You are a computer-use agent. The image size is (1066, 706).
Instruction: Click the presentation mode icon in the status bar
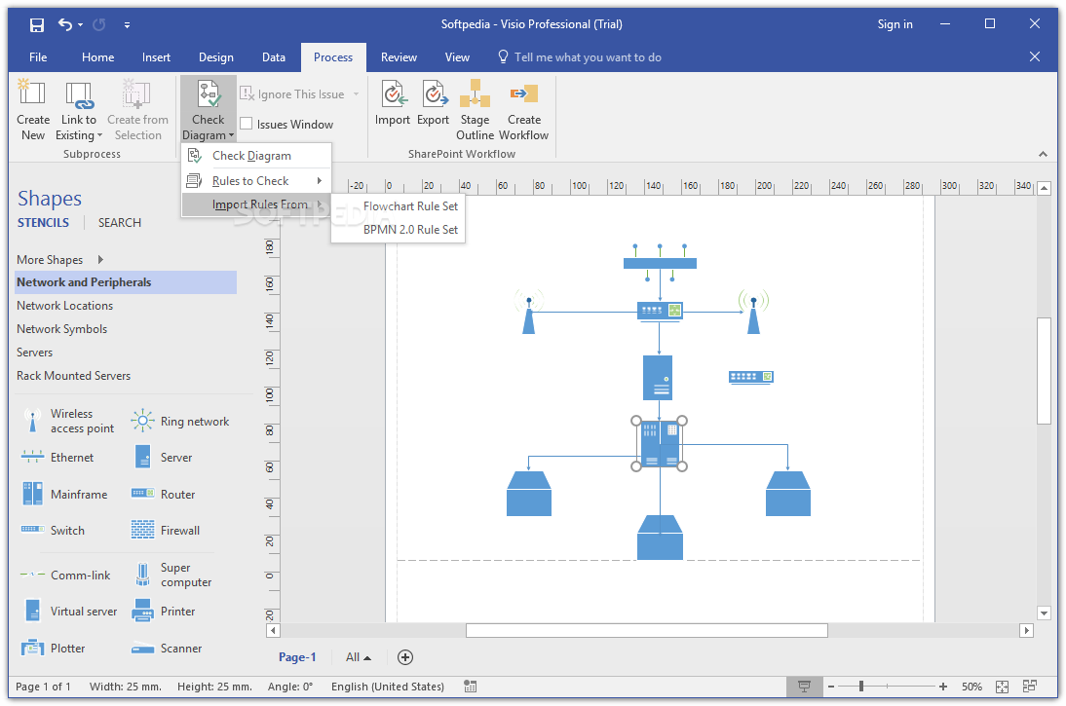click(804, 687)
